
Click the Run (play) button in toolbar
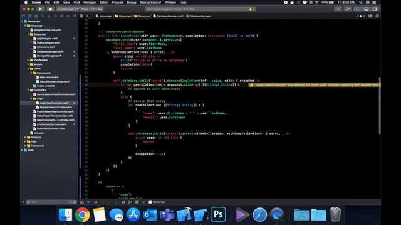[40, 9]
